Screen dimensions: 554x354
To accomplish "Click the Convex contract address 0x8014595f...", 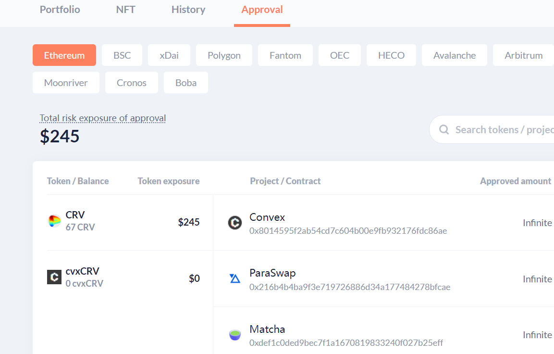I will point(348,231).
